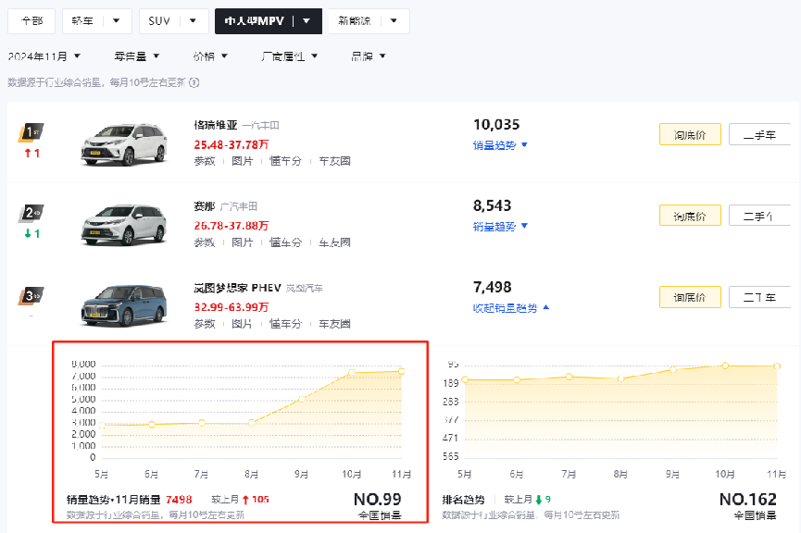
Task: Click 询底价 button for 格瑞维亚
Action: coord(690,134)
